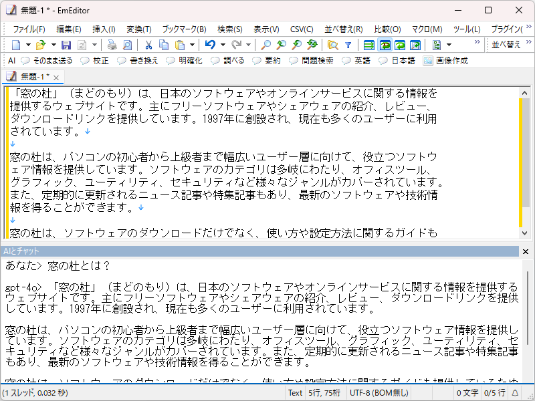Click the Reload document icon
The height and width of the screenshot is (401, 535).
click(82, 45)
